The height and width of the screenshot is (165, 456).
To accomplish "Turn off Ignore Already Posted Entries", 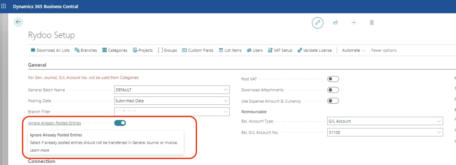I will 120,123.
